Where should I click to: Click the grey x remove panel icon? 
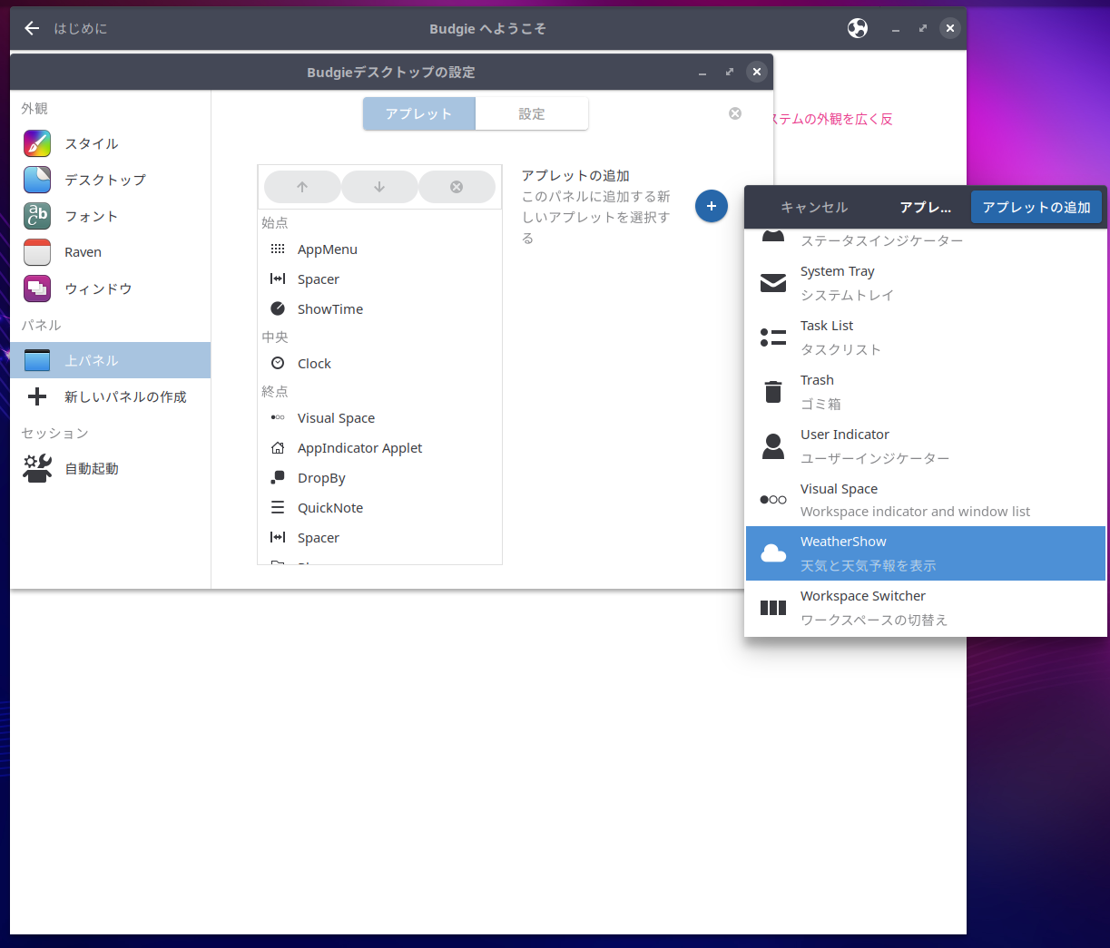point(735,113)
